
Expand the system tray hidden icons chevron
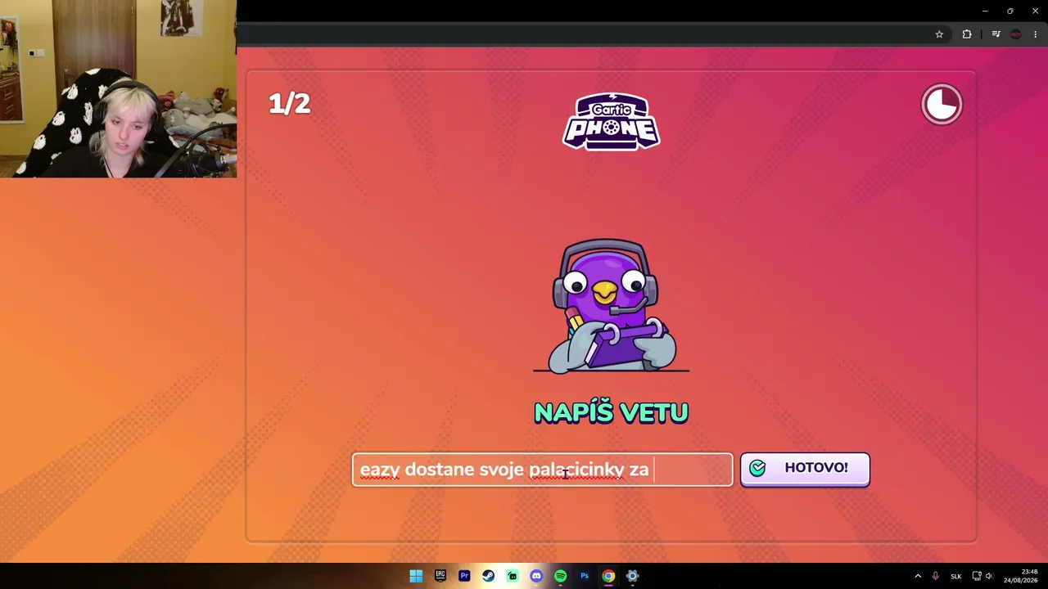pyautogui.click(x=918, y=576)
